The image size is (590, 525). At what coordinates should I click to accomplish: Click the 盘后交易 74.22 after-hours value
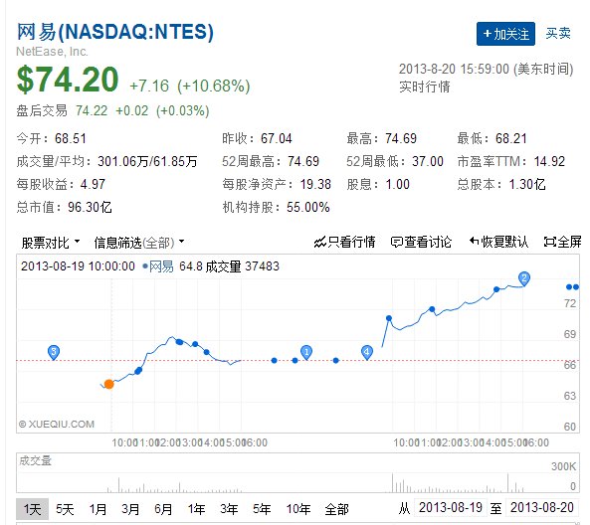92,111
